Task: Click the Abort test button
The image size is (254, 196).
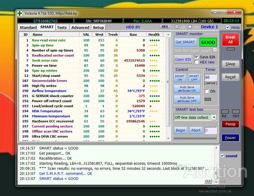Action: [196, 130]
